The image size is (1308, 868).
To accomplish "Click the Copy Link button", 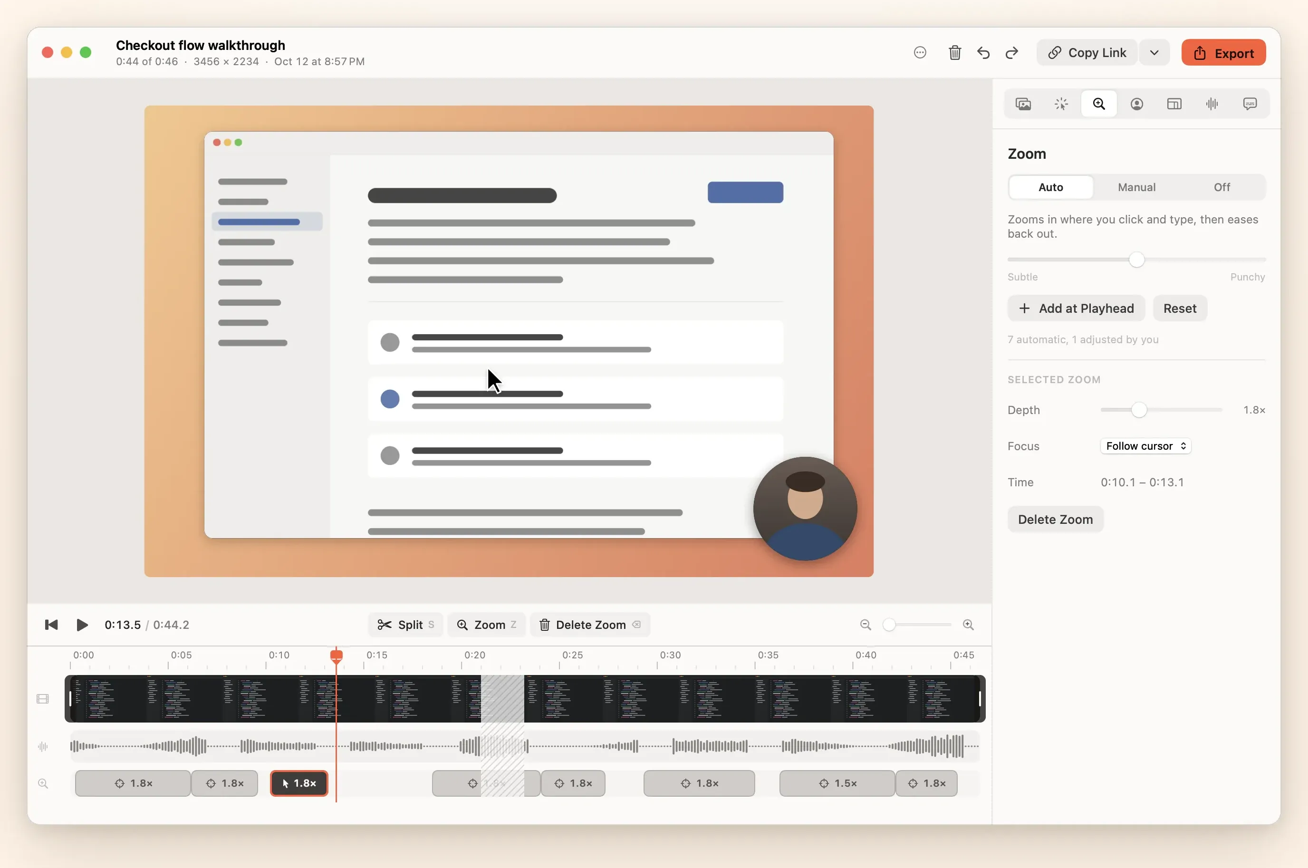I will coord(1087,53).
